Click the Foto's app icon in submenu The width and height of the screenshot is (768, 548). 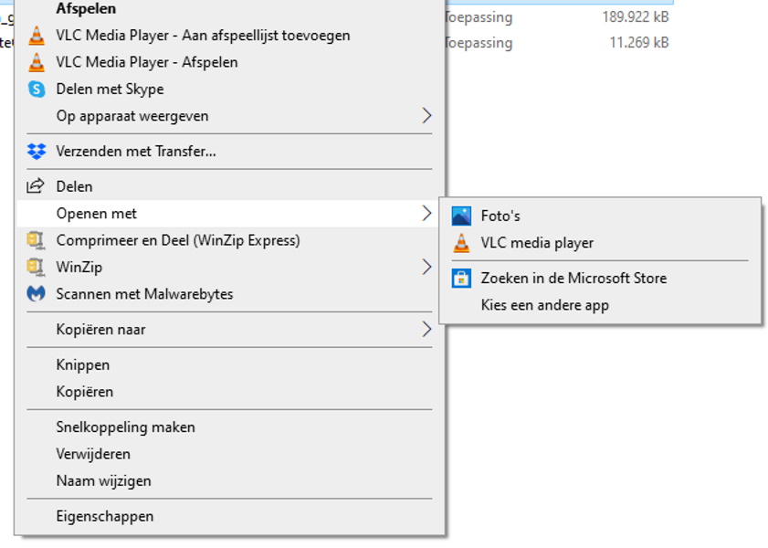[x=461, y=216]
